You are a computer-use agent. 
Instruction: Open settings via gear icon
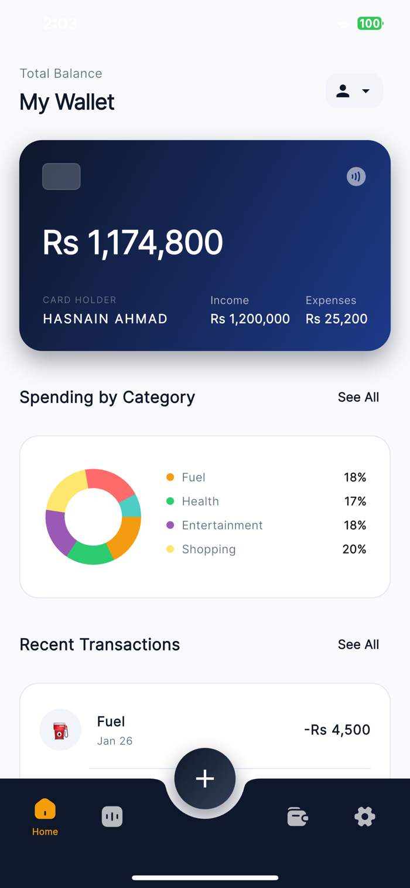point(364,816)
